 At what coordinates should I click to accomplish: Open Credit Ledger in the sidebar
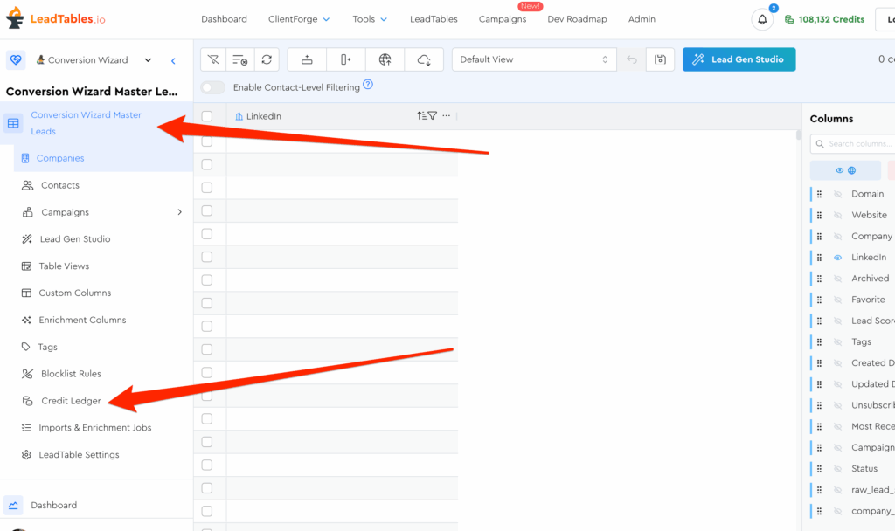(71, 401)
